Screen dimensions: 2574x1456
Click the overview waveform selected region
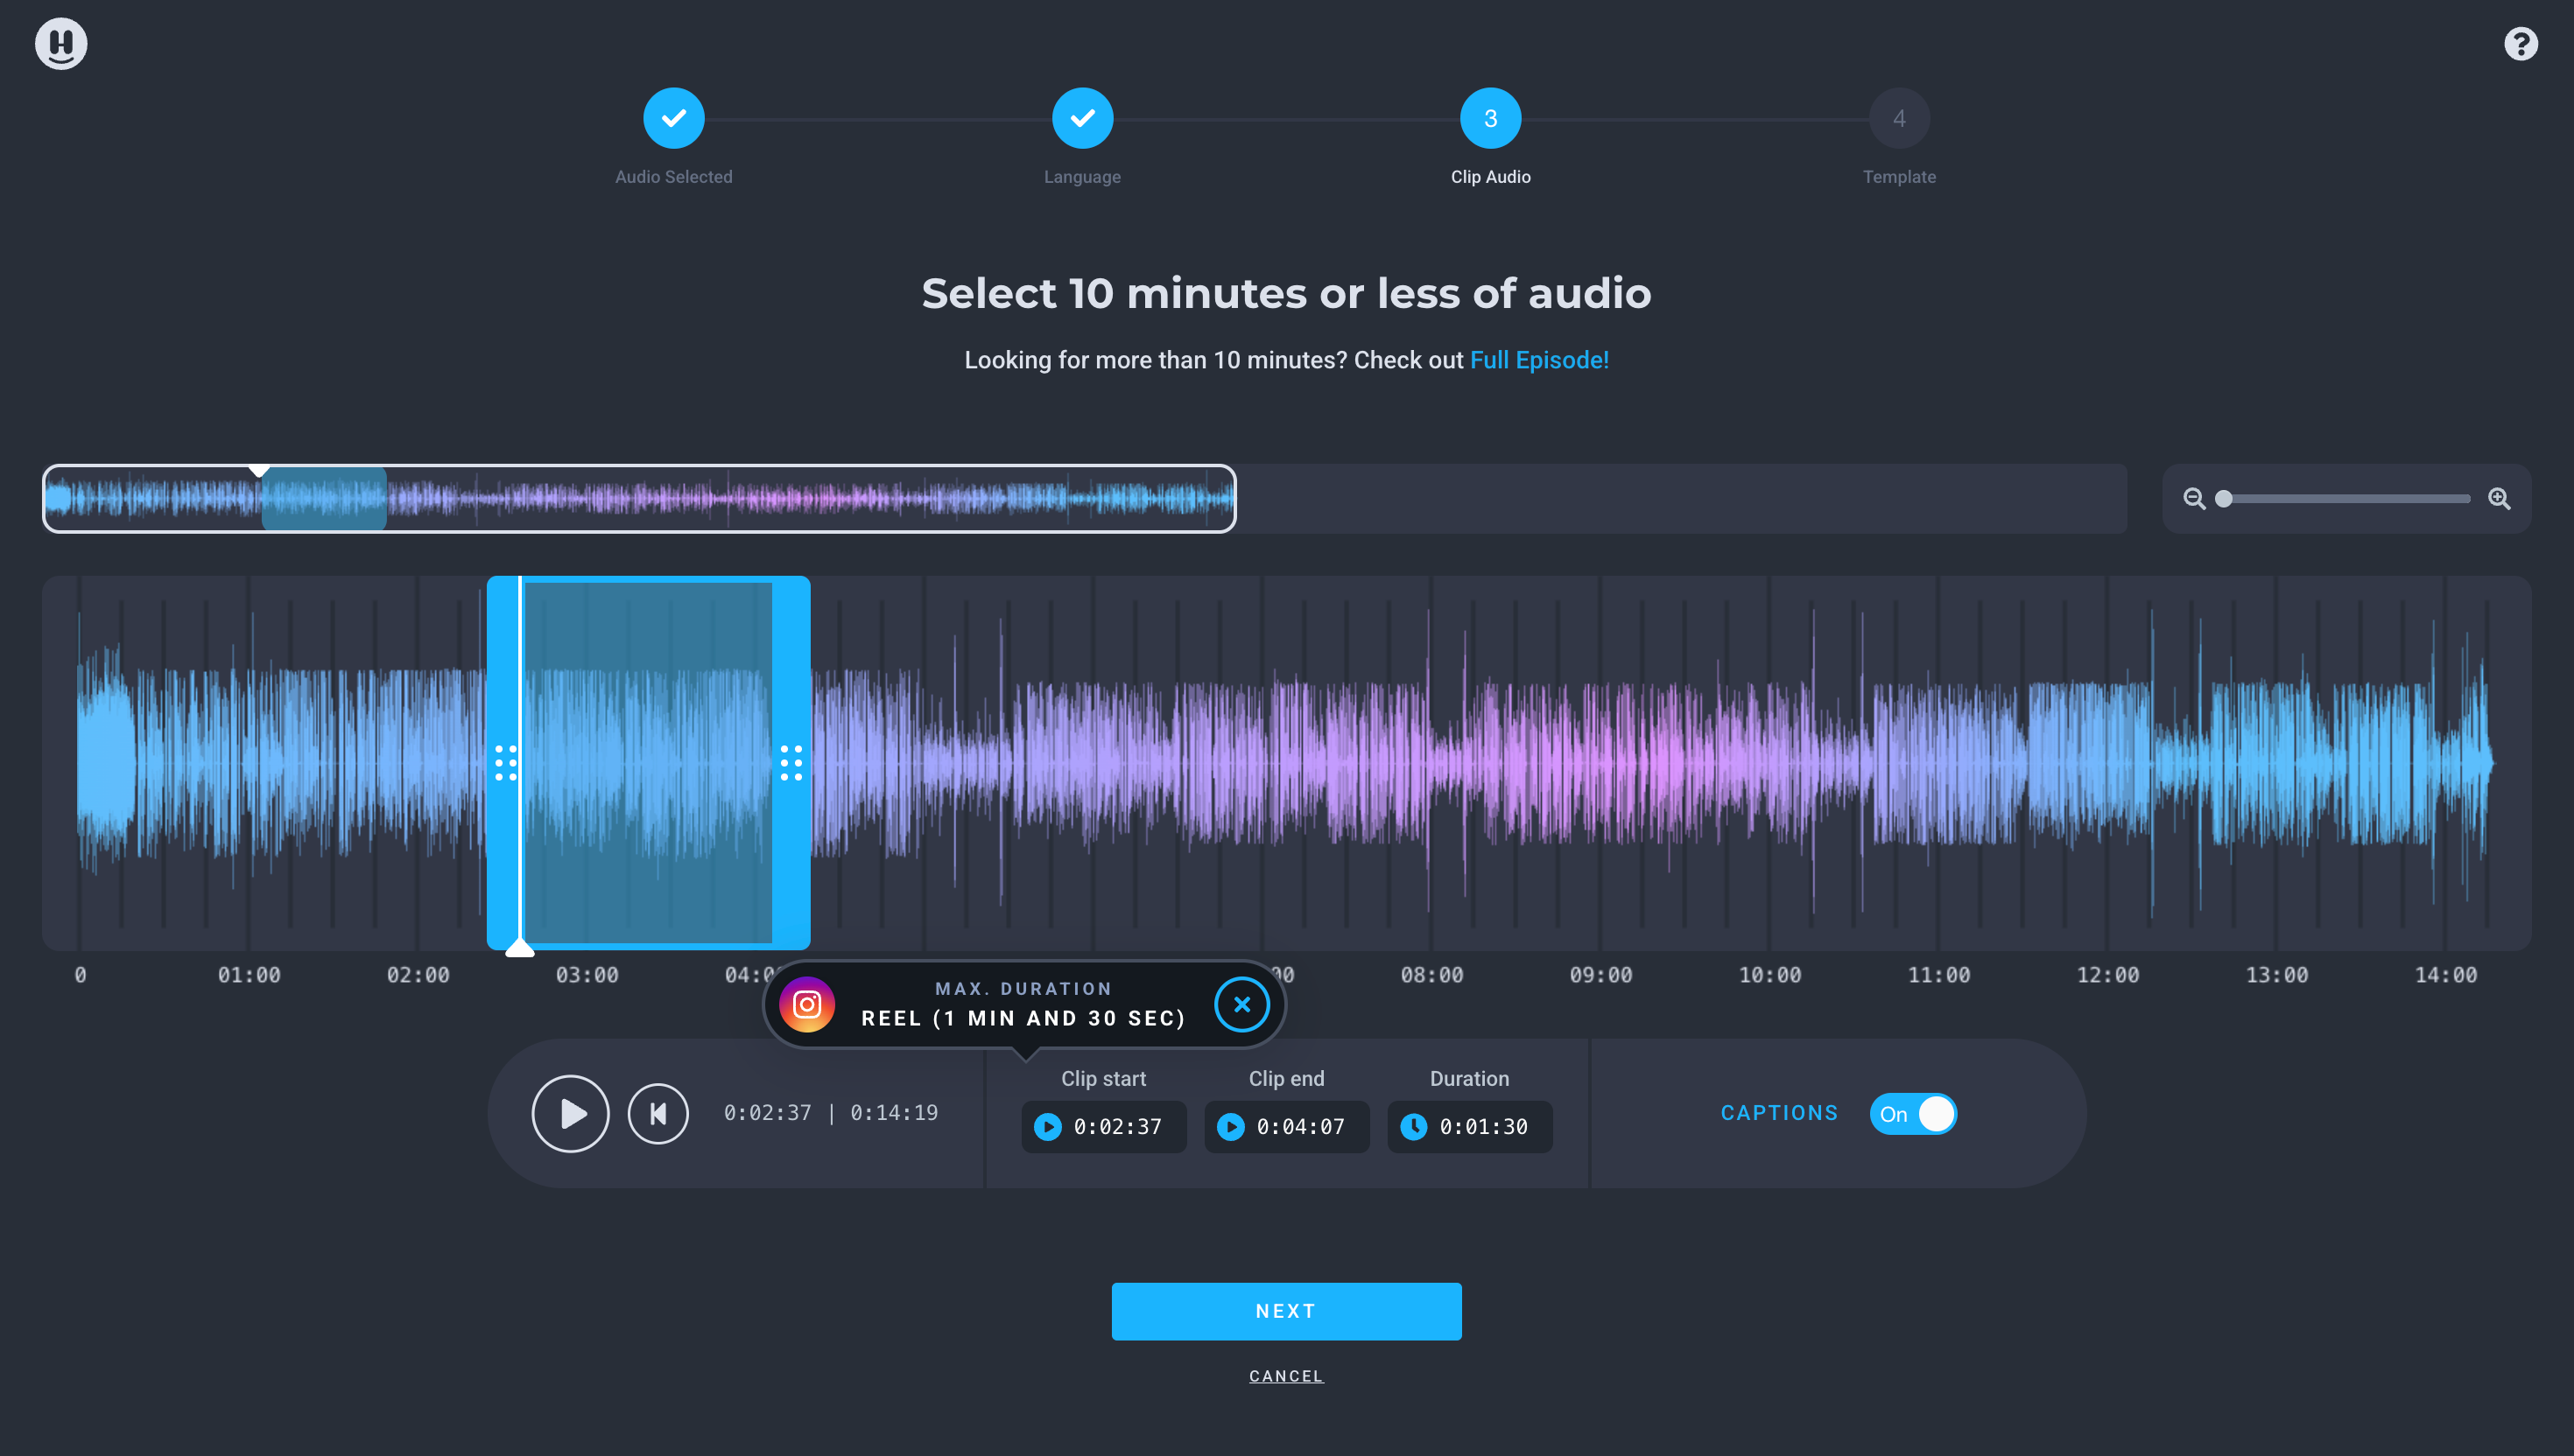click(324, 498)
